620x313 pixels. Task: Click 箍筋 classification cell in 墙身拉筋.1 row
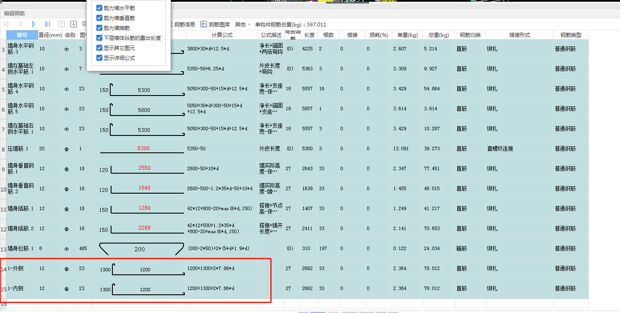[470, 249]
